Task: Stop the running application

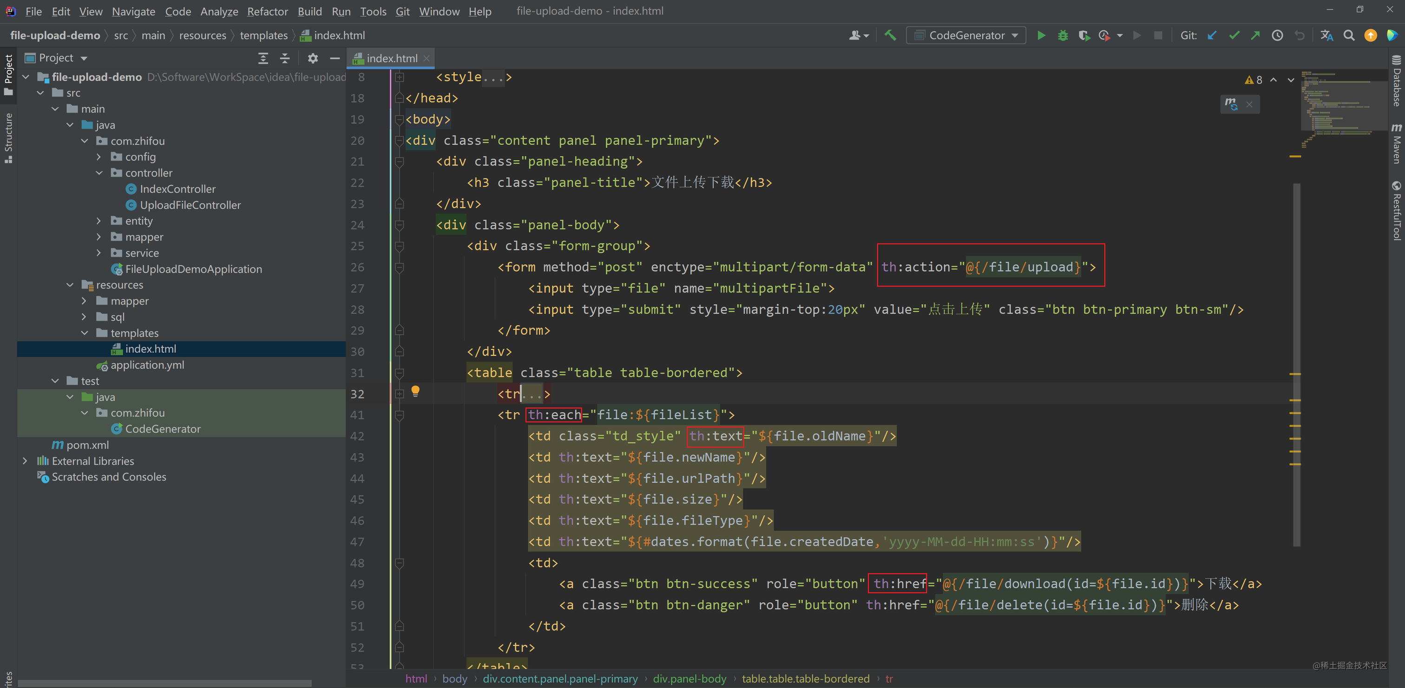Action: (1158, 35)
